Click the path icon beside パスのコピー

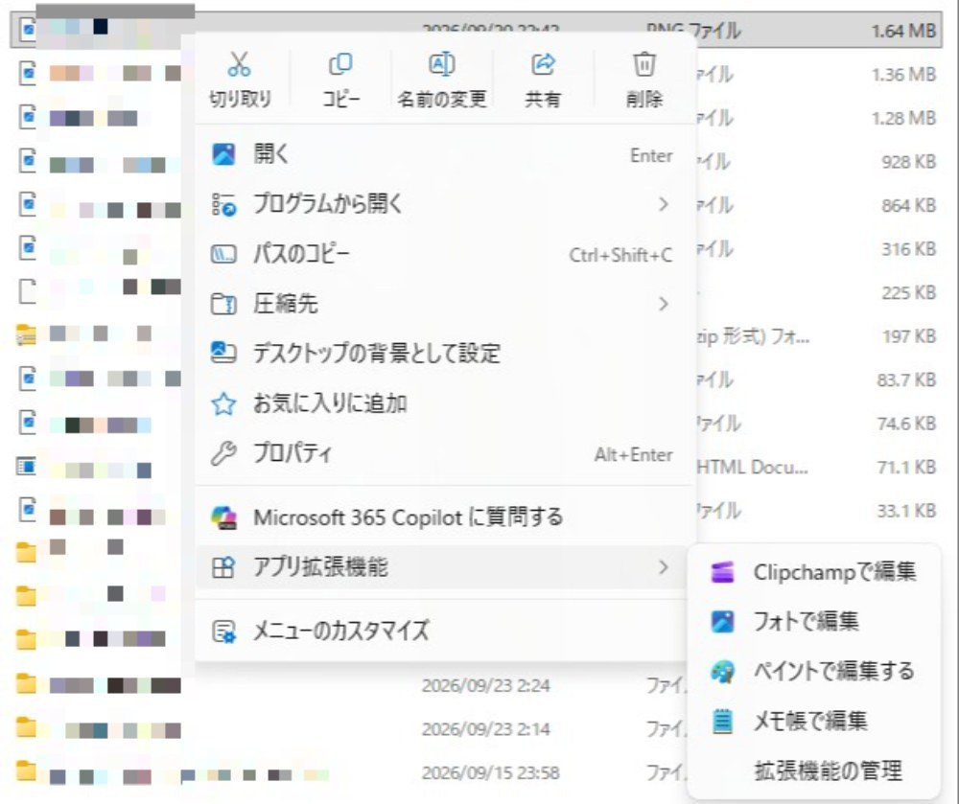[x=223, y=254]
